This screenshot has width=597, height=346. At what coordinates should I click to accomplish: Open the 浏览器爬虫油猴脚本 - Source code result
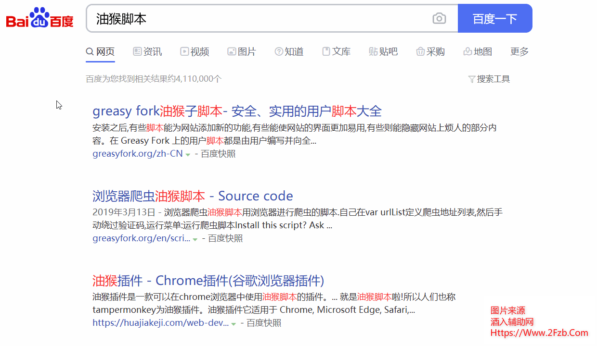coord(193,196)
